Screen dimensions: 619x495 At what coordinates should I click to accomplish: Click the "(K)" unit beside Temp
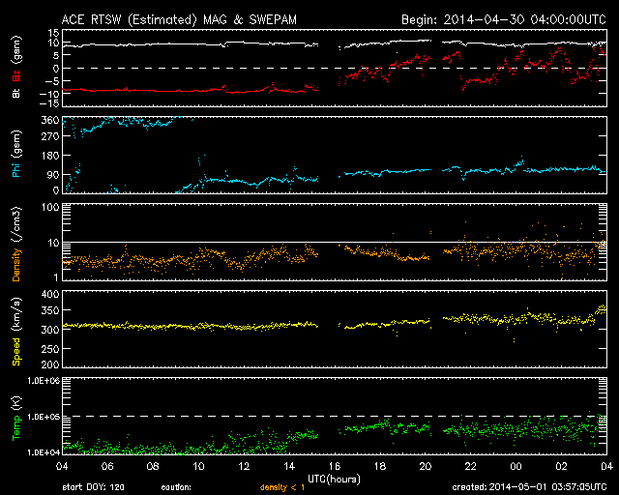(16, 404)
